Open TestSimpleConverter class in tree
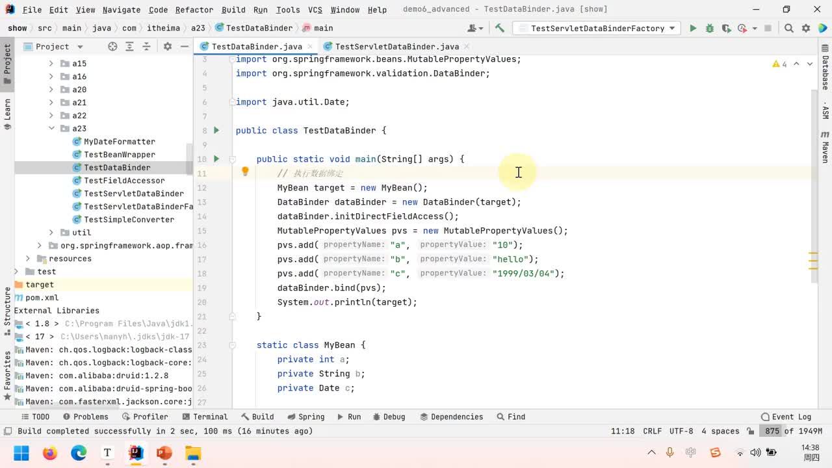Image resolution: width=832 pixels, height=468 pixels. (x=129, y=220)
